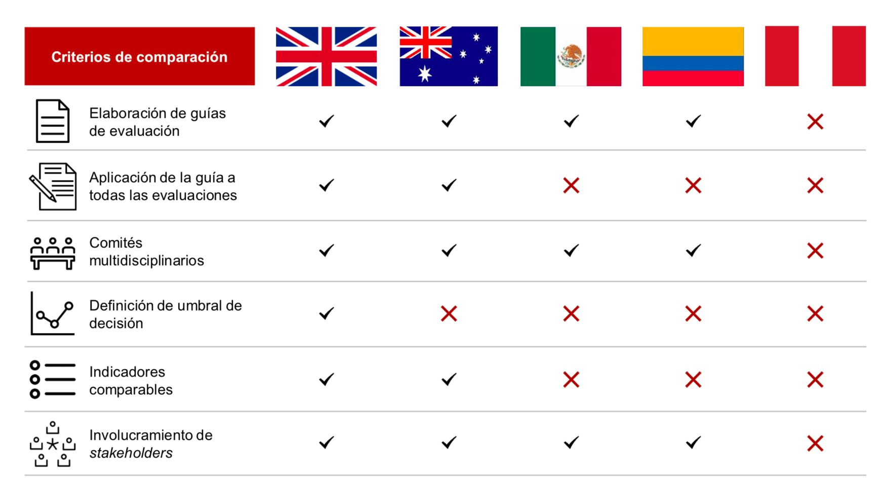Select the Colombia flag
This screenshot has width=883, height=491.
coord(693,57)
